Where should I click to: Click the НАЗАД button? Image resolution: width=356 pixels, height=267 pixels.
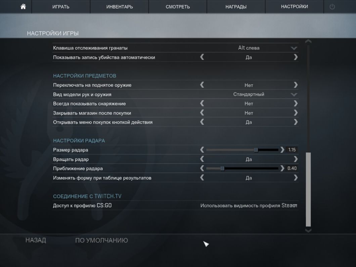click(x=36, y=240)
